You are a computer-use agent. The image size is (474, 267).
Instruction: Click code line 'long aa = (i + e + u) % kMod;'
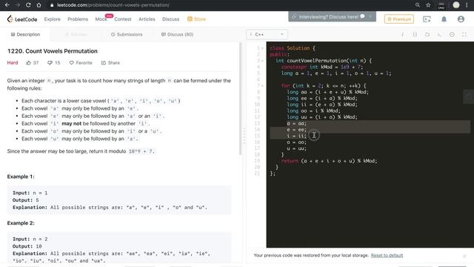tap(327, 92)
